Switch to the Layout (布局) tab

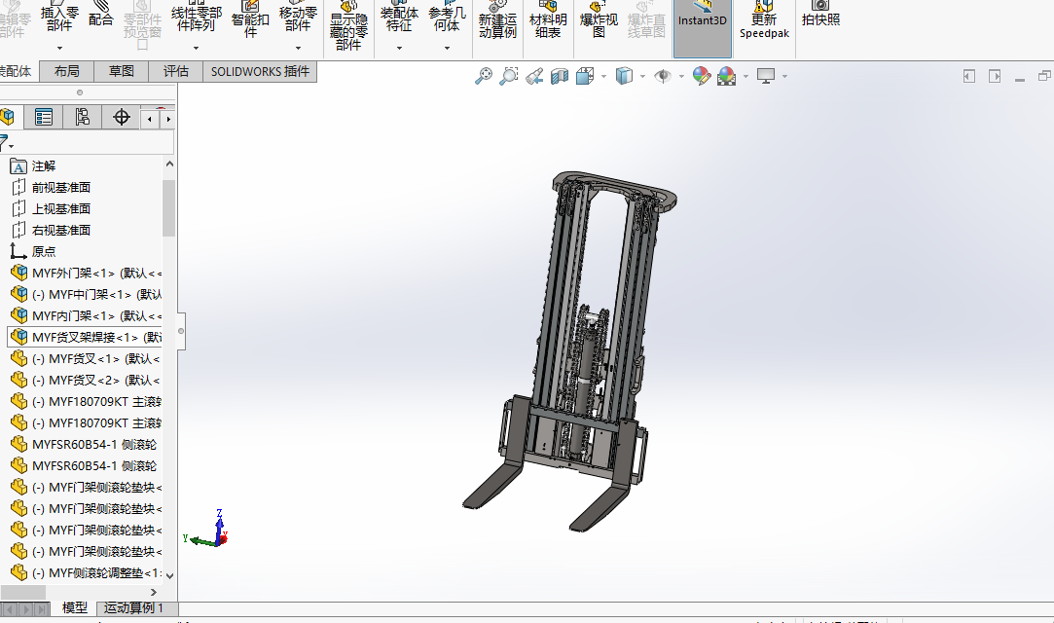(66, 71)
